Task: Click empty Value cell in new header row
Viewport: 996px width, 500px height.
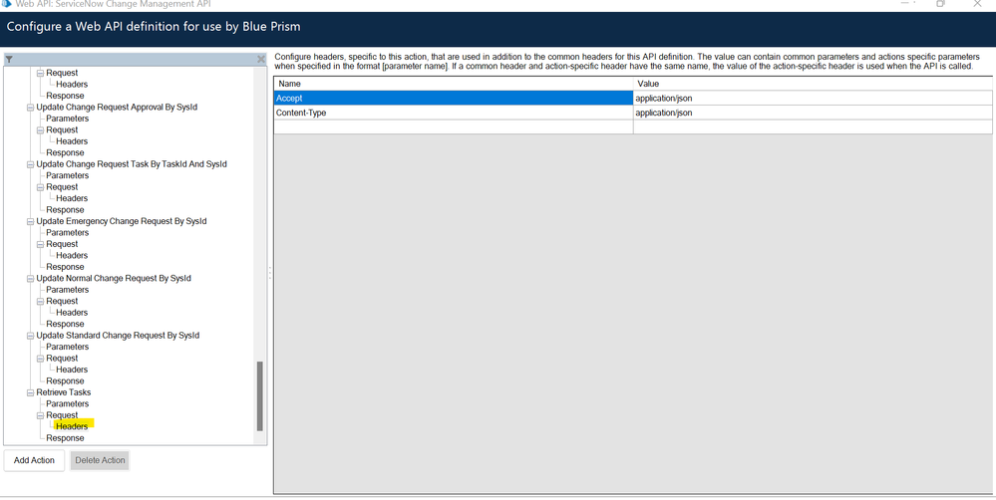Action: (x=814, y=126)
